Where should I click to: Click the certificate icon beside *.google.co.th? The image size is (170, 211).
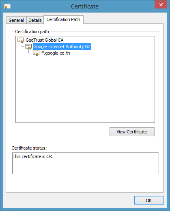(36, 53)
